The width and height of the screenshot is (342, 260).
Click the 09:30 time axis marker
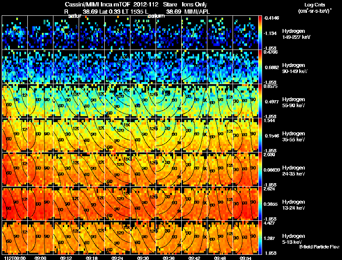coord(143,258)
